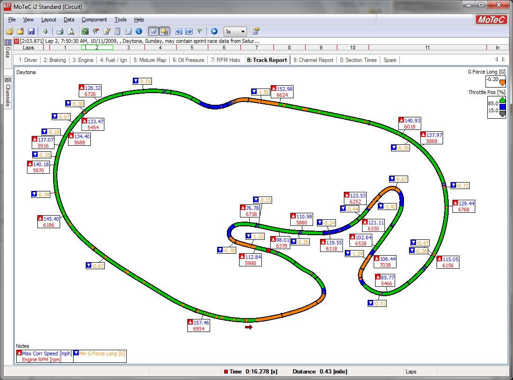Click the blue Information icon
Screen dimensions: 513x380
[x=139, y=31]
